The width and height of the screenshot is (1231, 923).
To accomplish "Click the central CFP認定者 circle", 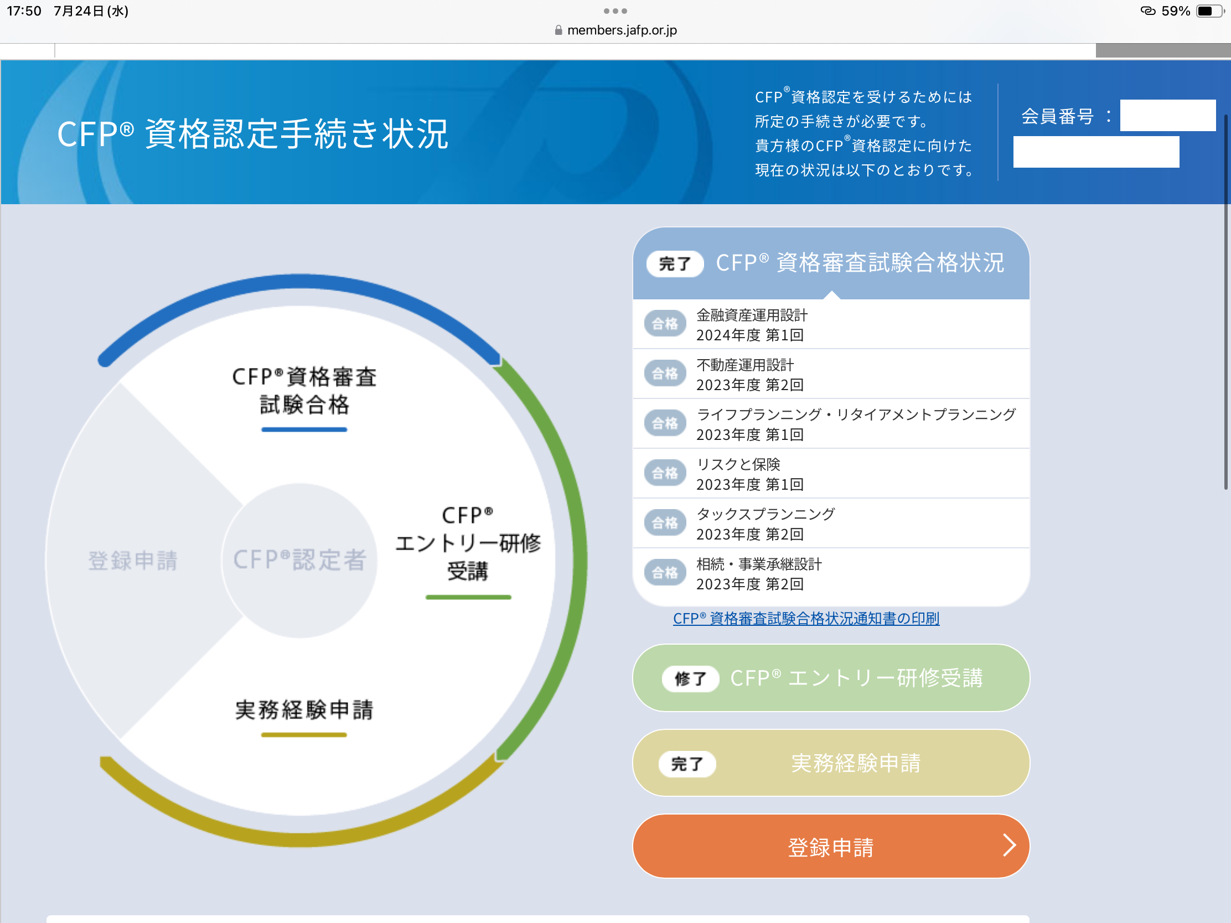I will pyautogui.click(x=299, y=560).
